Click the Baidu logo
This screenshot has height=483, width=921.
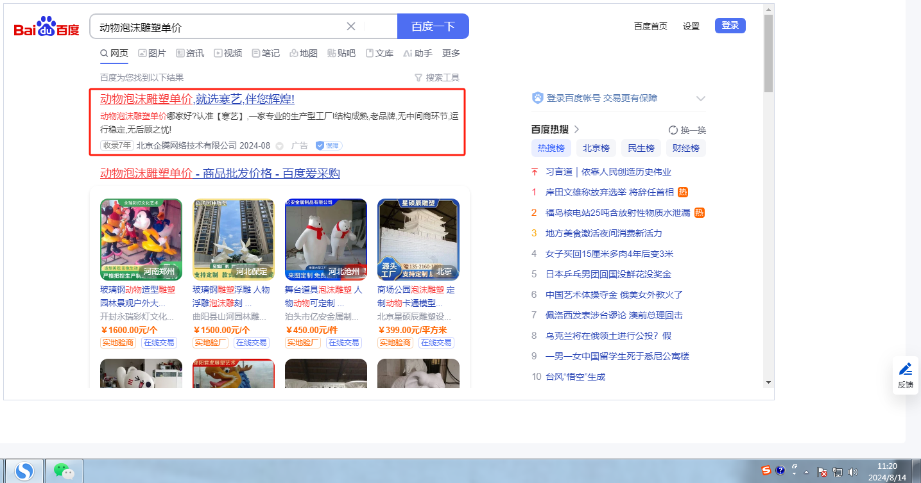[47, 28]
